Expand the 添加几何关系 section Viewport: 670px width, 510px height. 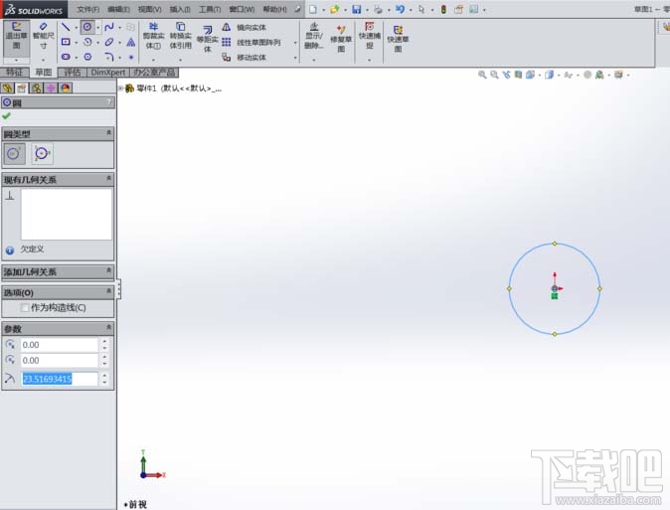[109, 271]
